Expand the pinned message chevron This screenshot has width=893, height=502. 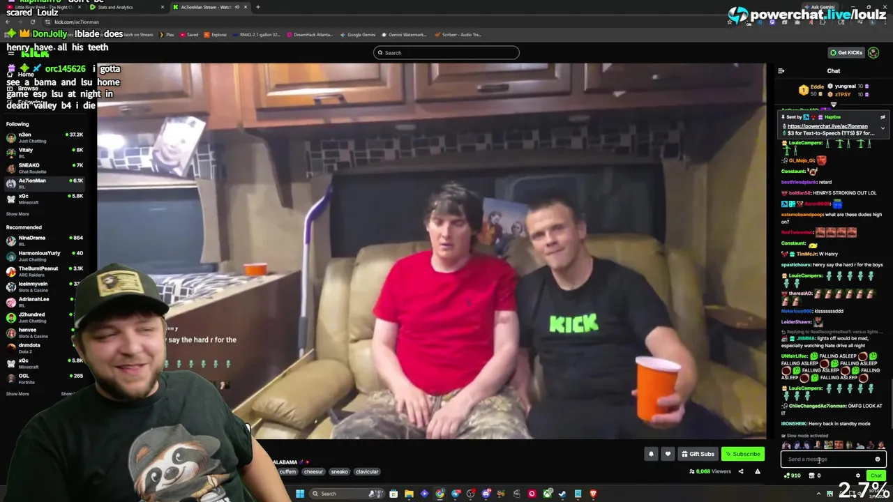[x=883, y=128]
